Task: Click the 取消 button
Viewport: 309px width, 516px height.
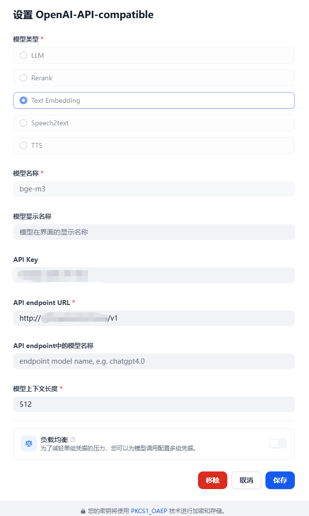Action: pyautogui.click(x=246, y=480)
